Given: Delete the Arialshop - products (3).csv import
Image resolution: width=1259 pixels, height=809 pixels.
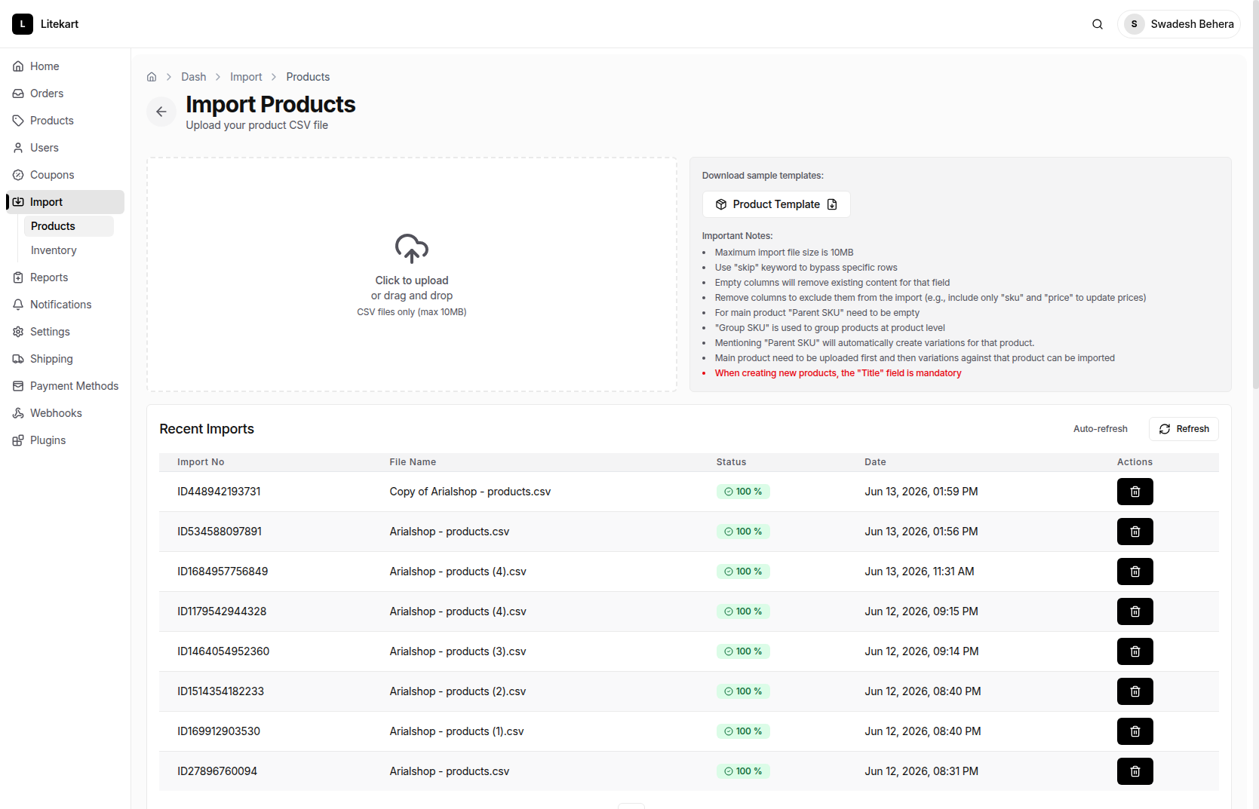Looking at the screenshot, I should 1135,651.
